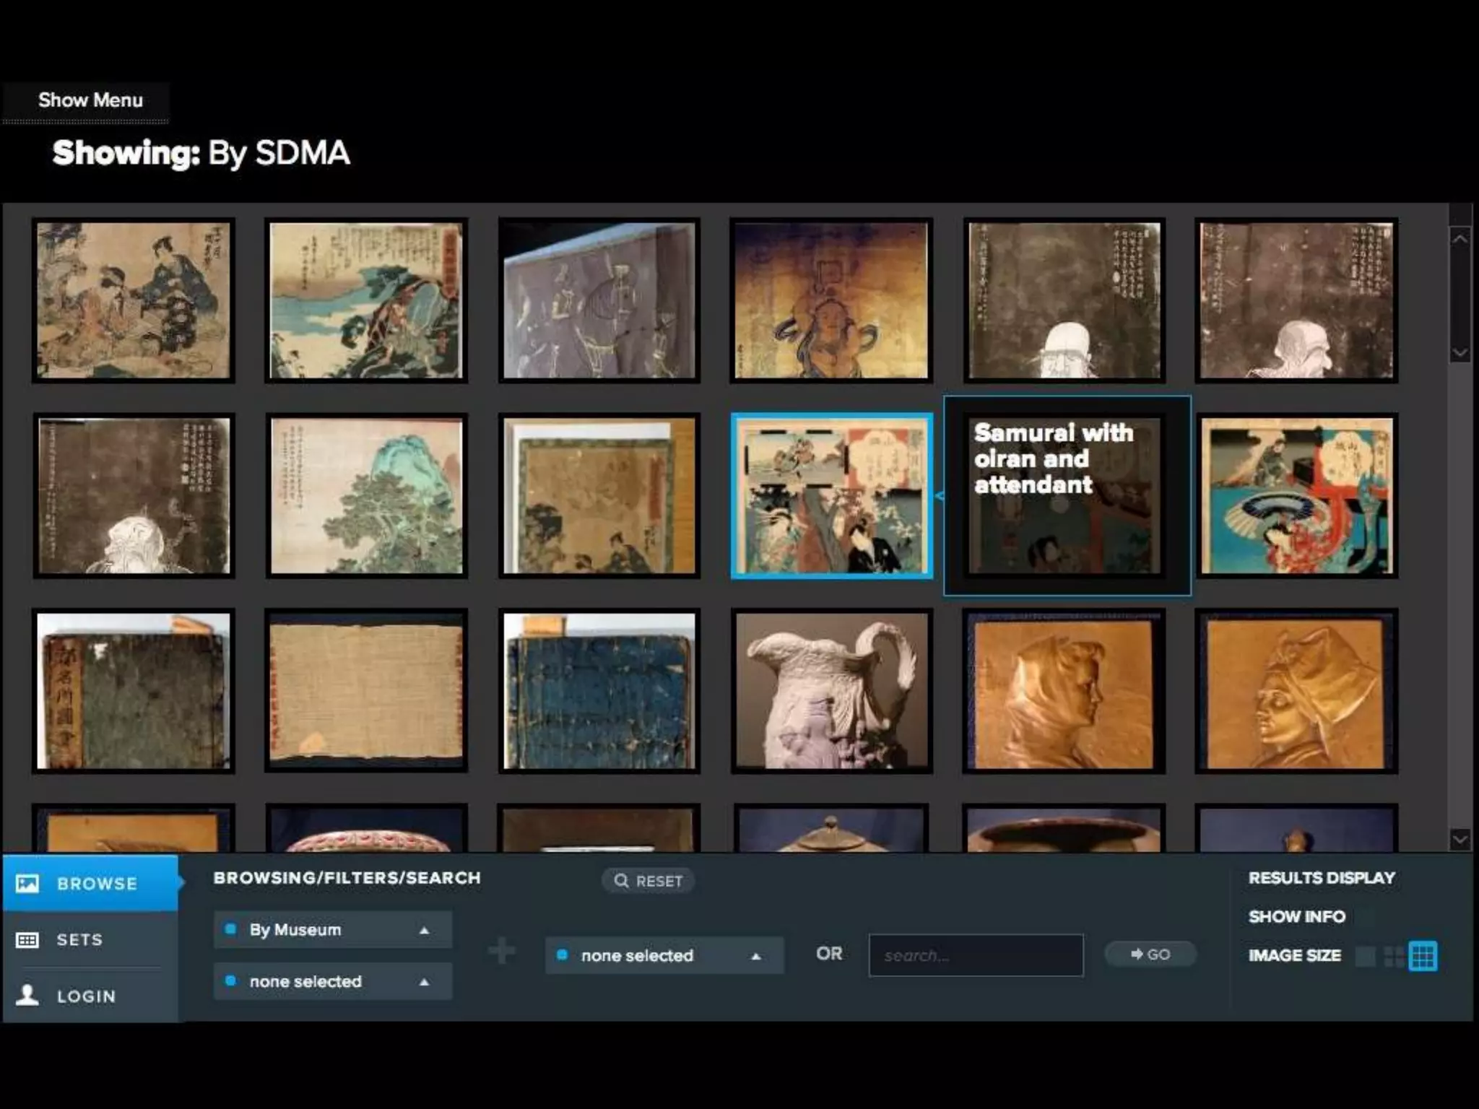Screen dimensions: 1479x1109
Task: Switch to the Sets tab
Action: click(x=79, y=939)
